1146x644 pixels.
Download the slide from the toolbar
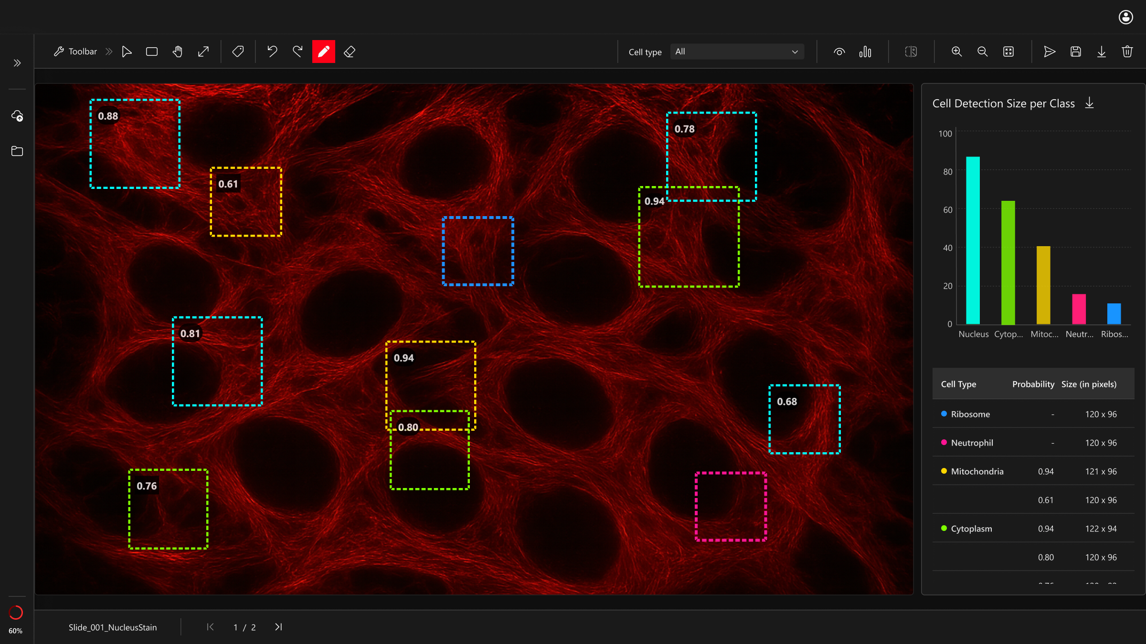1102,52
